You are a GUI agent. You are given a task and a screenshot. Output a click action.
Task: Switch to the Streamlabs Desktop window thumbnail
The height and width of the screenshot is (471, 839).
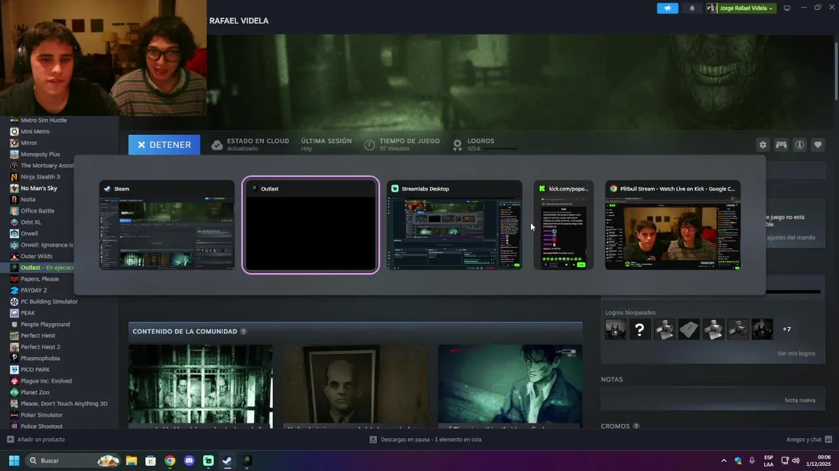(454, 225)
